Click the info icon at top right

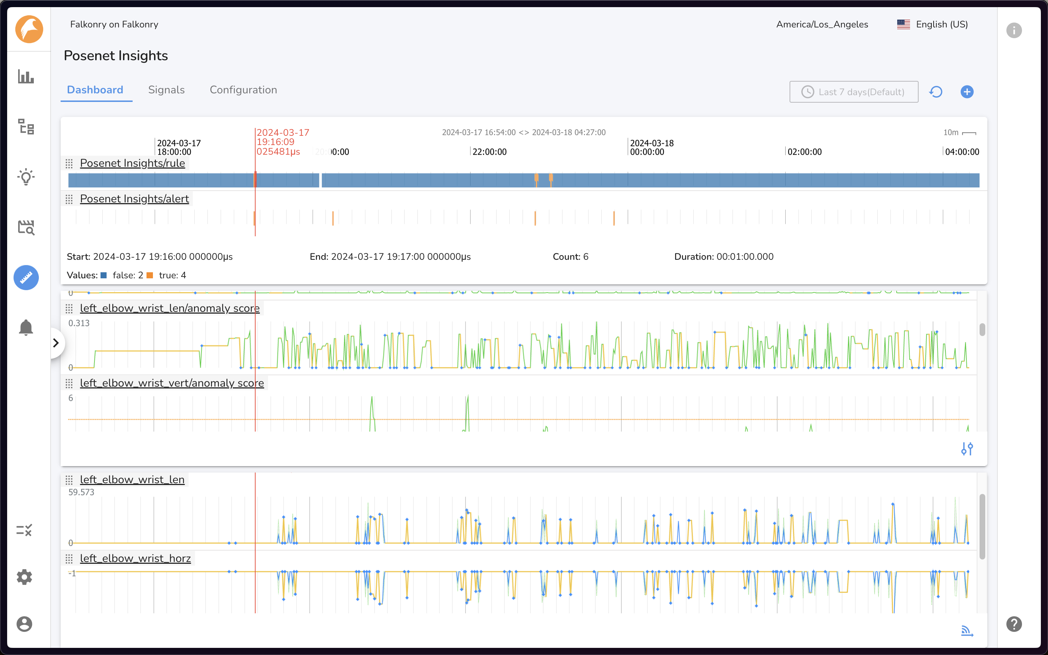[1014, 30]
